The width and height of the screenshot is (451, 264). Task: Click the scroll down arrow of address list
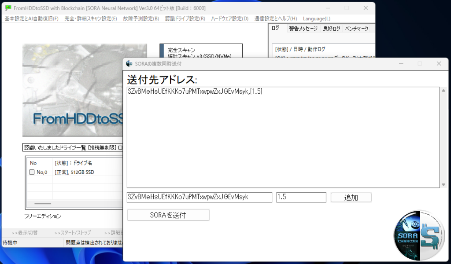443,185
